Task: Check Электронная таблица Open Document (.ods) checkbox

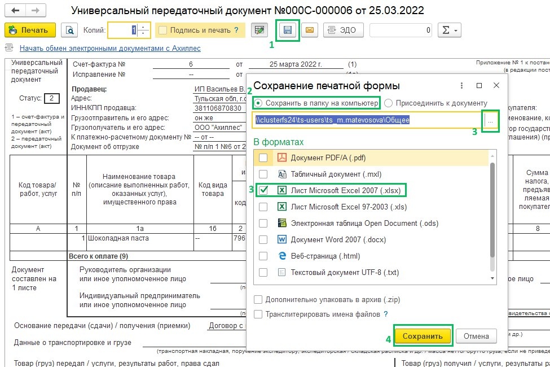Action: [x=263, y=224]
